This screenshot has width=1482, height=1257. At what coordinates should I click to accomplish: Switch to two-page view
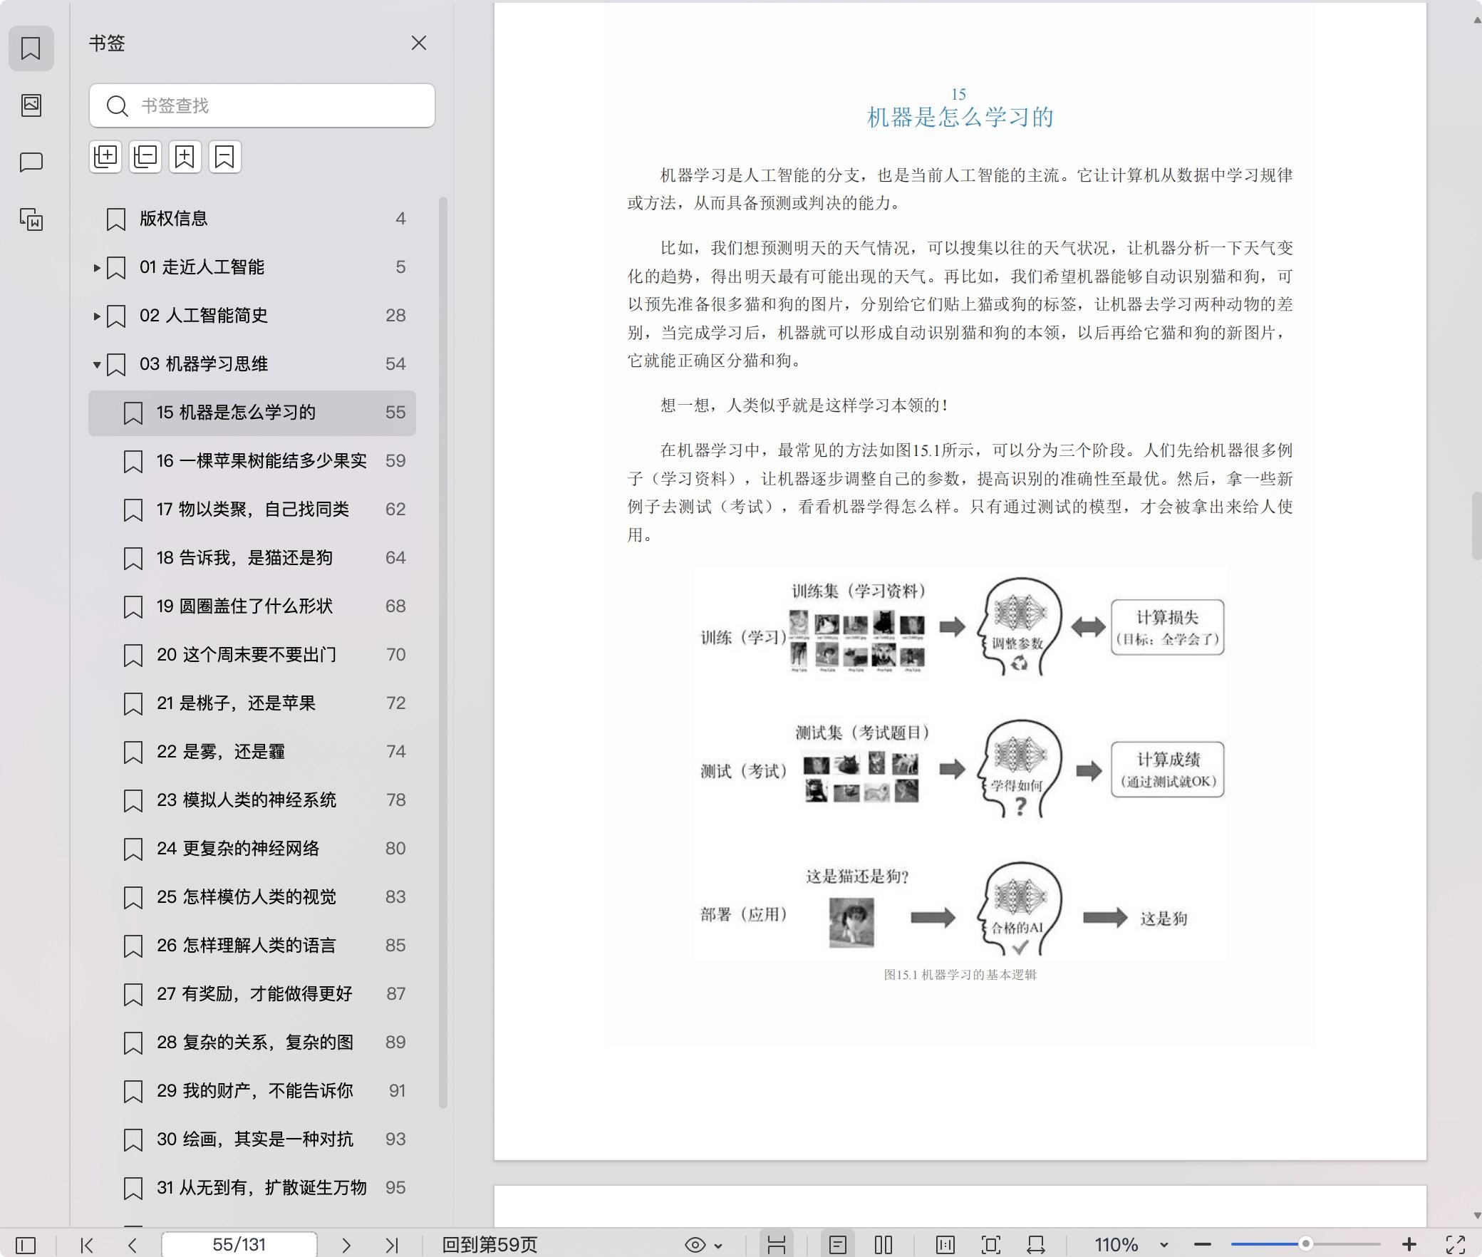pos(883,1245)
